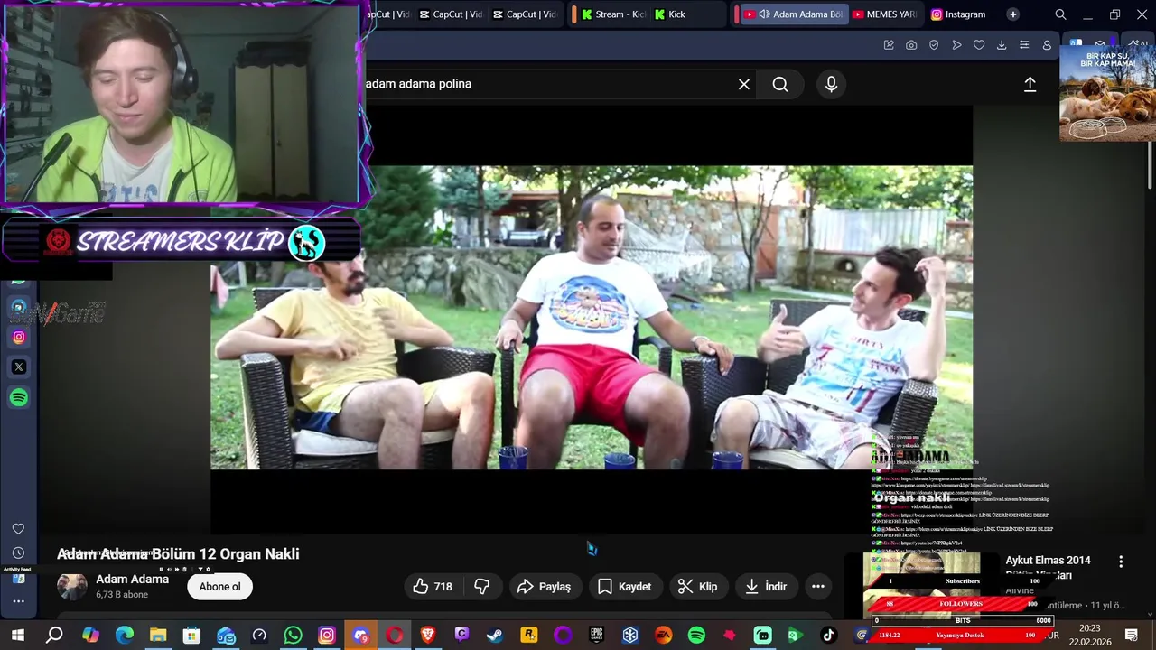Click the shield protection icon in address bar
Image resolution: width=1156 pixels, height=650 pixels.
pyautogui.click(x=934, y=45)
